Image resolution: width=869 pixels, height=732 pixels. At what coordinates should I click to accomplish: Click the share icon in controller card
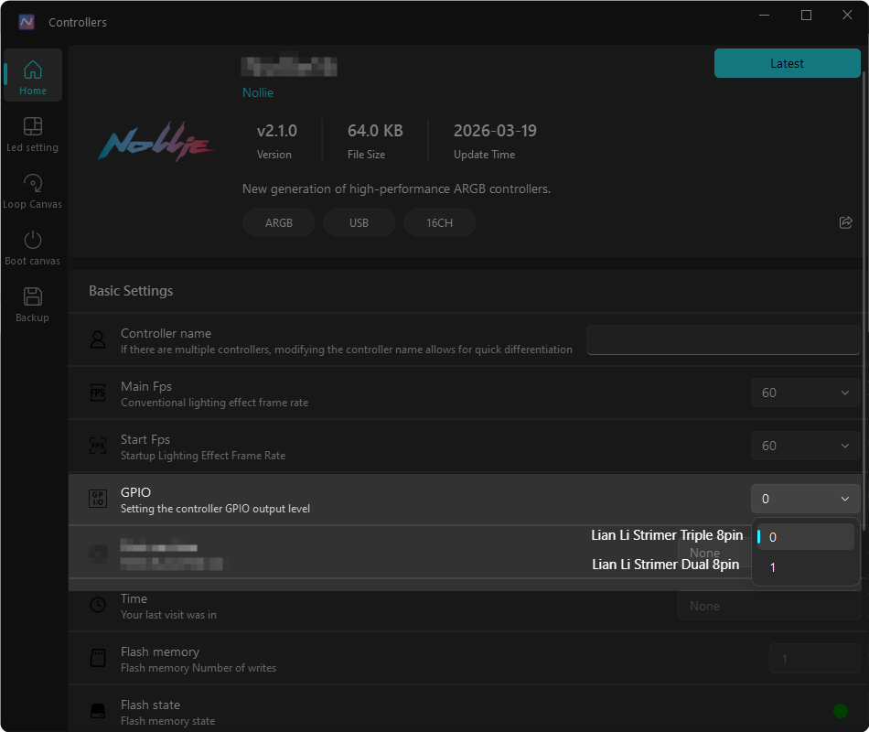point(846,222)
